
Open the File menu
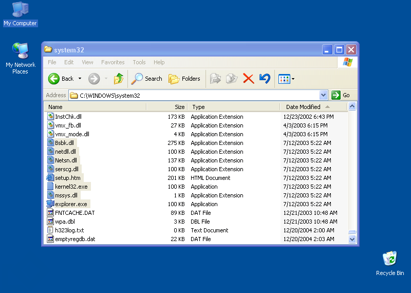pos(52,62)
